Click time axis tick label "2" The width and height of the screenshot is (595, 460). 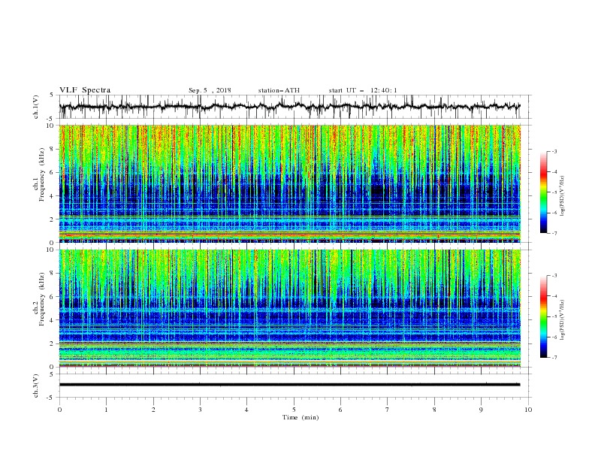(x=153, y=410)
